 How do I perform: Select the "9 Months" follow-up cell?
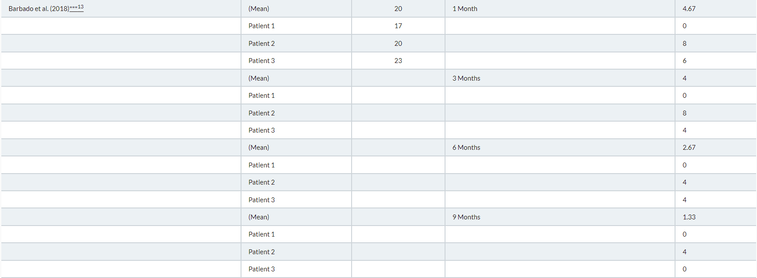tap(466, 217)
